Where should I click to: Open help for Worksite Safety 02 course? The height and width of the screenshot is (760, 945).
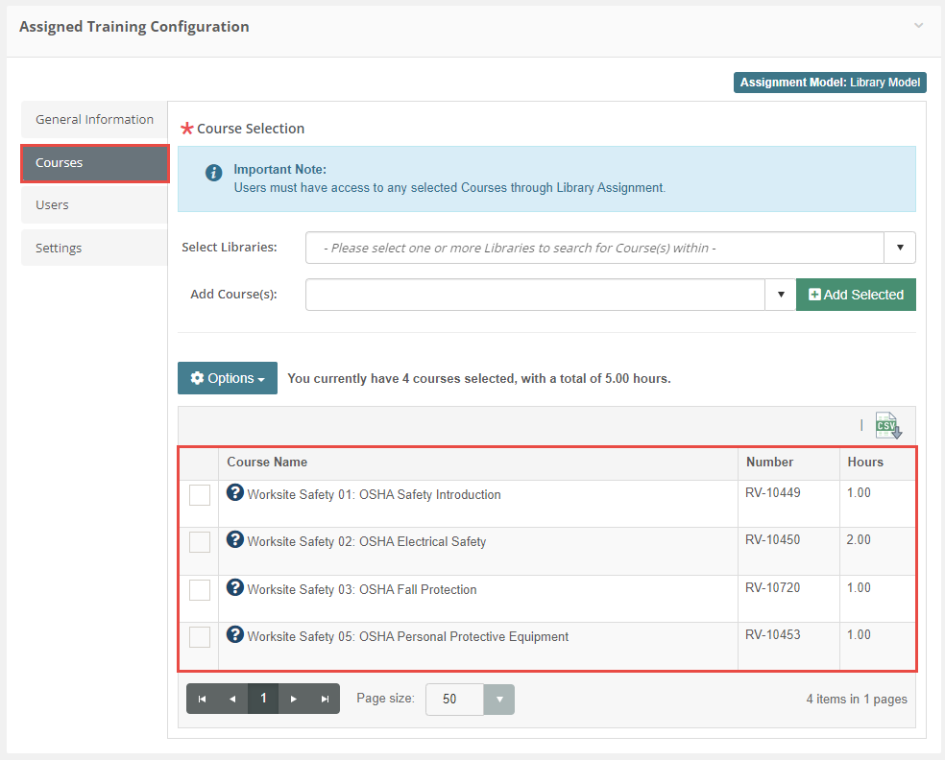click(235, 539)
